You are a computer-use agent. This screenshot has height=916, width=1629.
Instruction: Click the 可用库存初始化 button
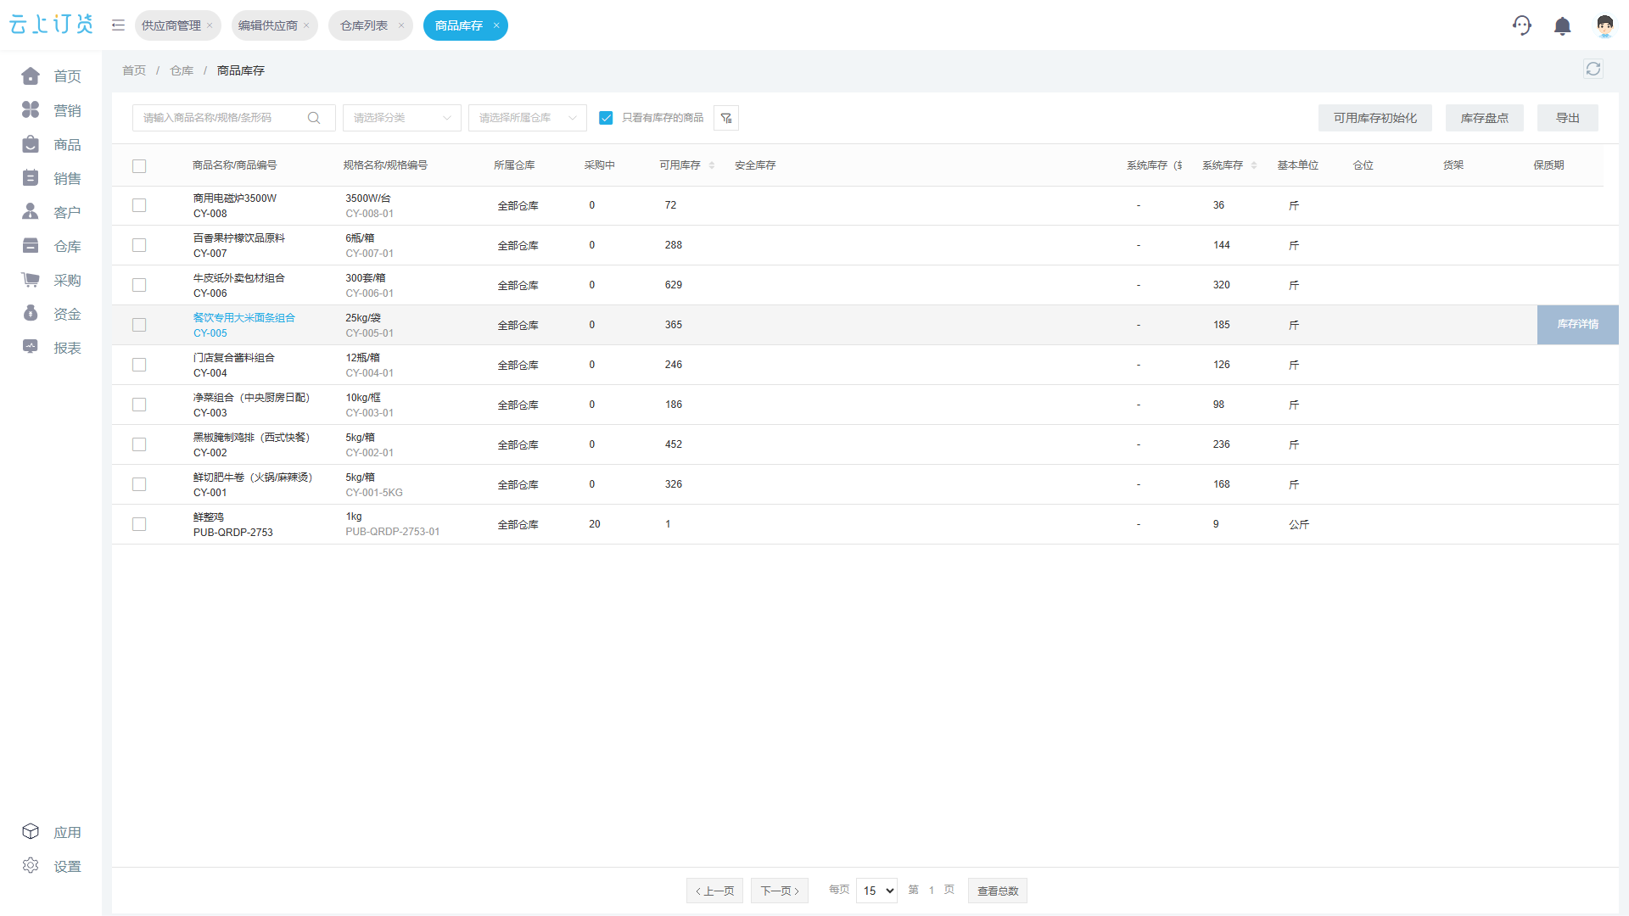pos(1375,118)
